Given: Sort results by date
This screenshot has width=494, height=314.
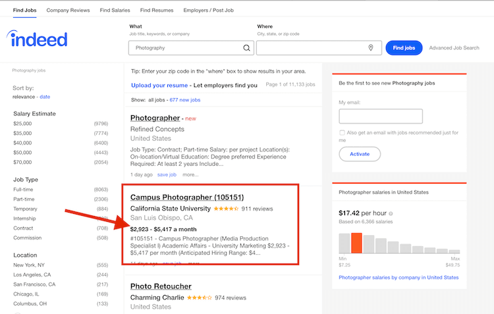Looking at the screenshot, I should [x=45, y=97].
